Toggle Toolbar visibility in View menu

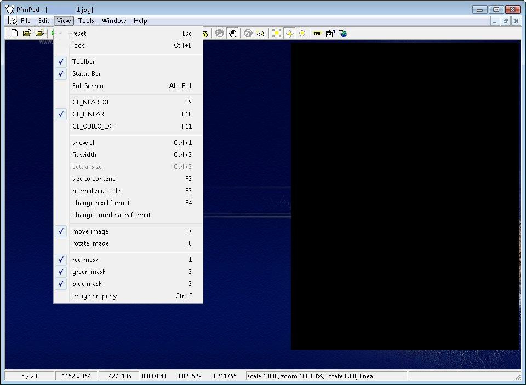tap(128, 62)
